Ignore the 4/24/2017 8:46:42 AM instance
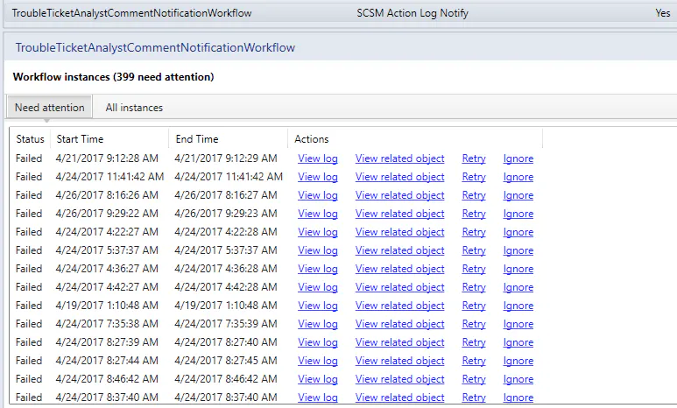 518,378
